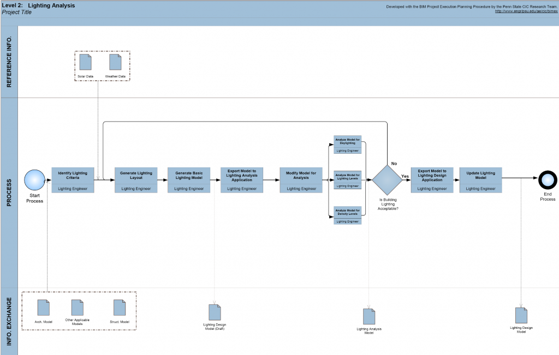Click the Solar Data document icon

[x=86, y=62]
